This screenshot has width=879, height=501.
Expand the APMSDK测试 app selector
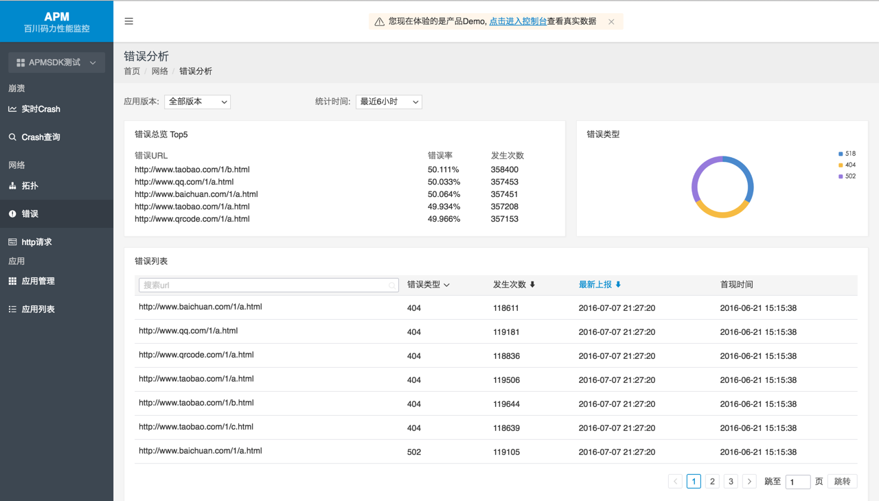tap(57, 62)
